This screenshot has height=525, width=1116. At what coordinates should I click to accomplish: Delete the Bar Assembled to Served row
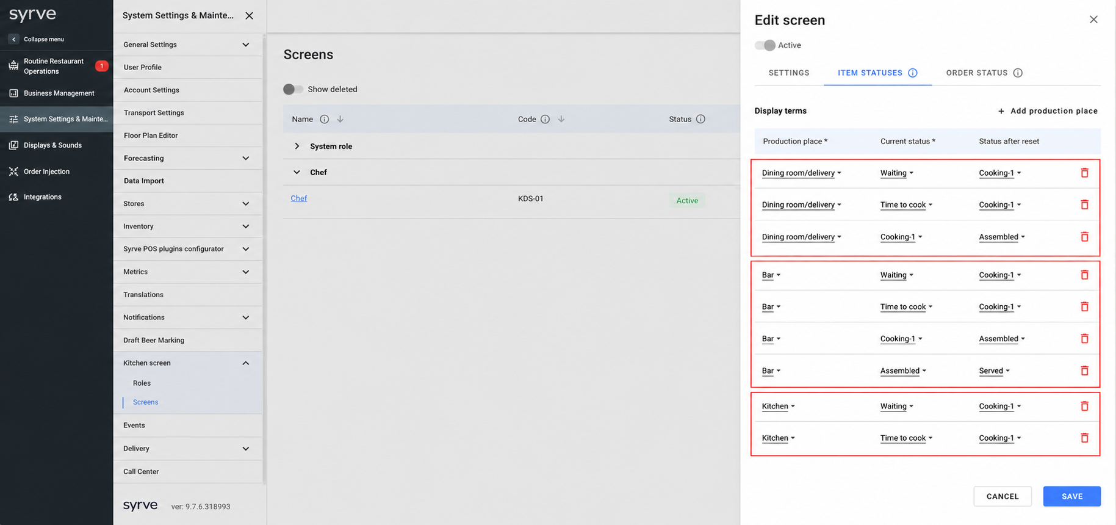tap(1084, 371)
